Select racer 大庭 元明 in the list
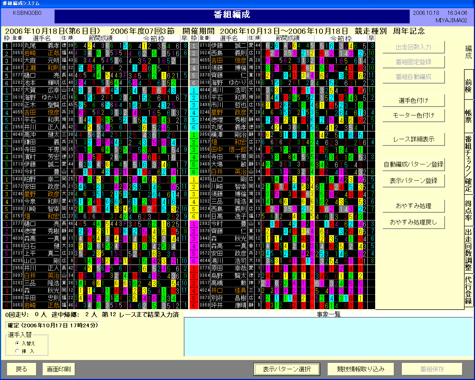Screen dimensions: 475x380 (x=42, y=60)
